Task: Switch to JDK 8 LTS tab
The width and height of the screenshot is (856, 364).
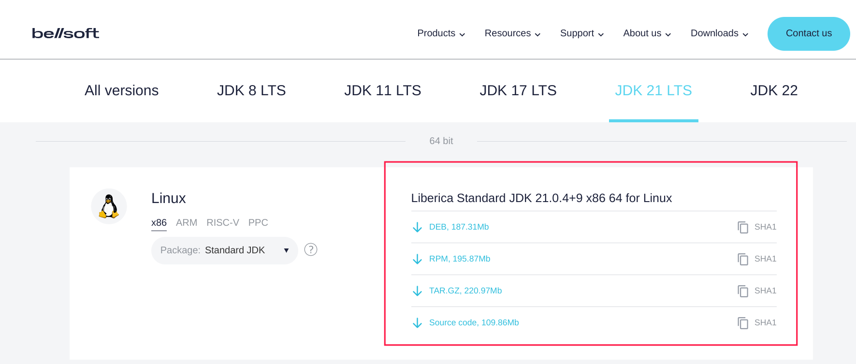Action: pyautogui.click(x=251, y=90)
